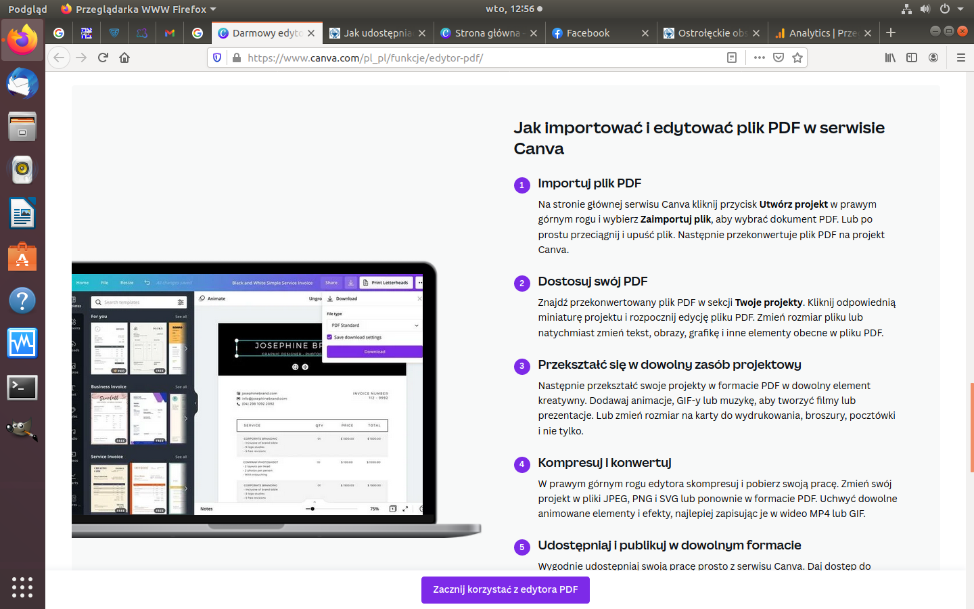The width and height of the screenshot is (974, 609).
Task: Expand the system menu arrow
Action: click(960, 9)
